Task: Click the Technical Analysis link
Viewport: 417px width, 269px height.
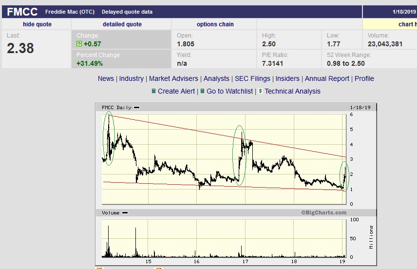Action: [x=293, y=91]
